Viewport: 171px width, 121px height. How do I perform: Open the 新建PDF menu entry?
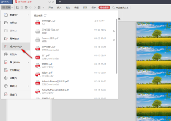pos(16,15)
